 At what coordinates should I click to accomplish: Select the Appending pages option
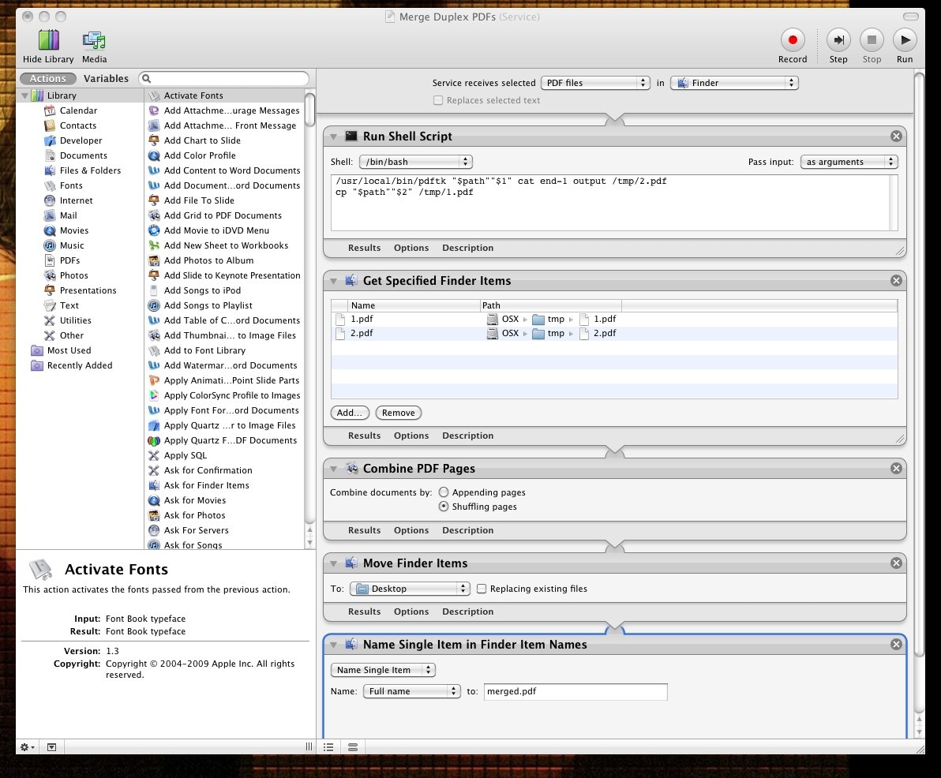(444, 492)
